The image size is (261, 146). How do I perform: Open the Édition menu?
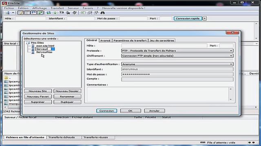click(23, 8)
